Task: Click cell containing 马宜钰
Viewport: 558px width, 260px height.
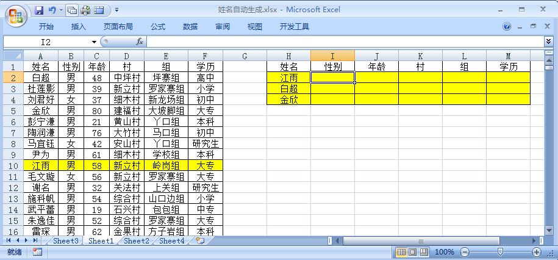Action: point(41,143)
